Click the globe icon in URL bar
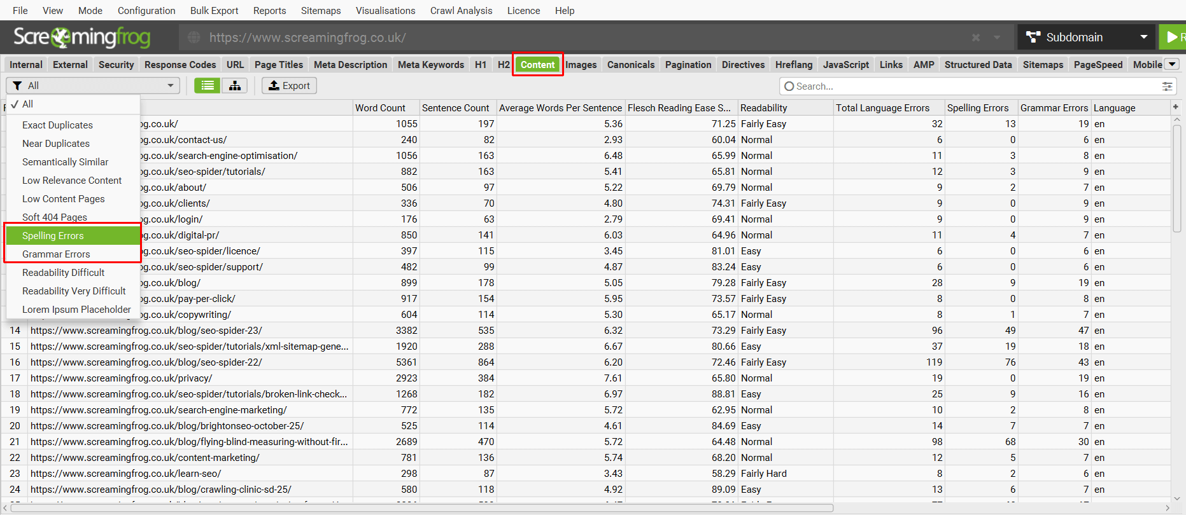This screenshot has width=1186, height=515. (194, 38)
